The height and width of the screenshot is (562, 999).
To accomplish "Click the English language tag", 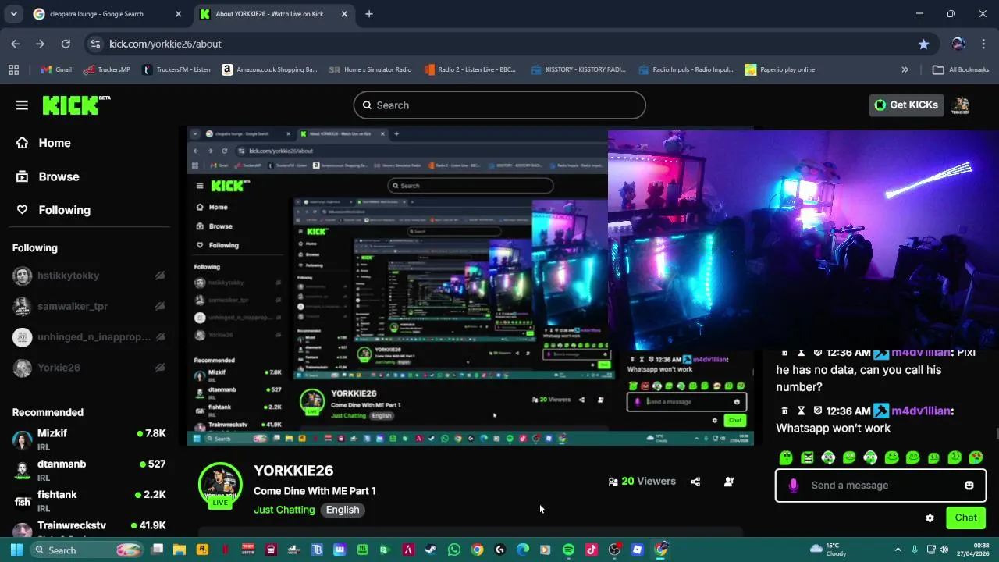I will point(343,510).
